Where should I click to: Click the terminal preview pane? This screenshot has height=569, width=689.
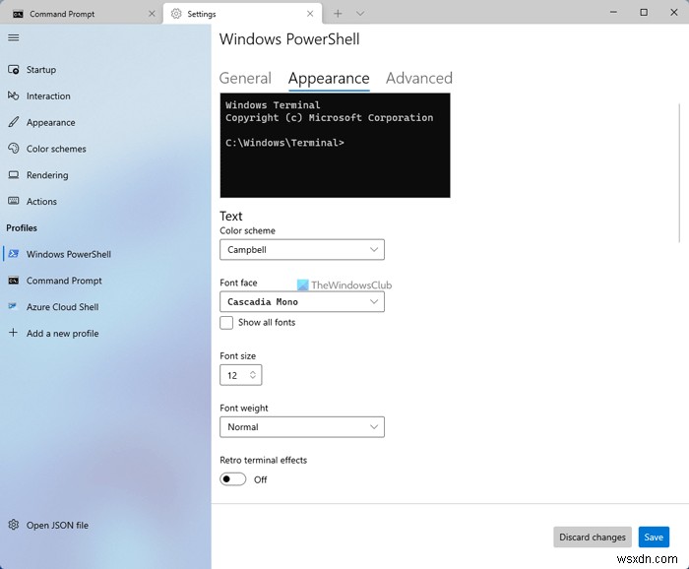click(x=335, y=146)
